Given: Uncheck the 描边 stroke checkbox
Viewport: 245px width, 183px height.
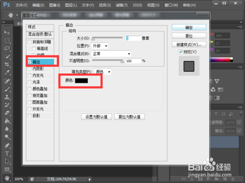Looking at the screenshot, I should click(29, 62).
